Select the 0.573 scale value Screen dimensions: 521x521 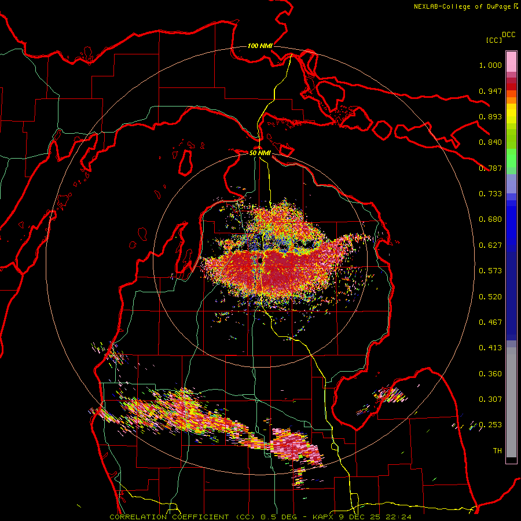click(490, 271)
